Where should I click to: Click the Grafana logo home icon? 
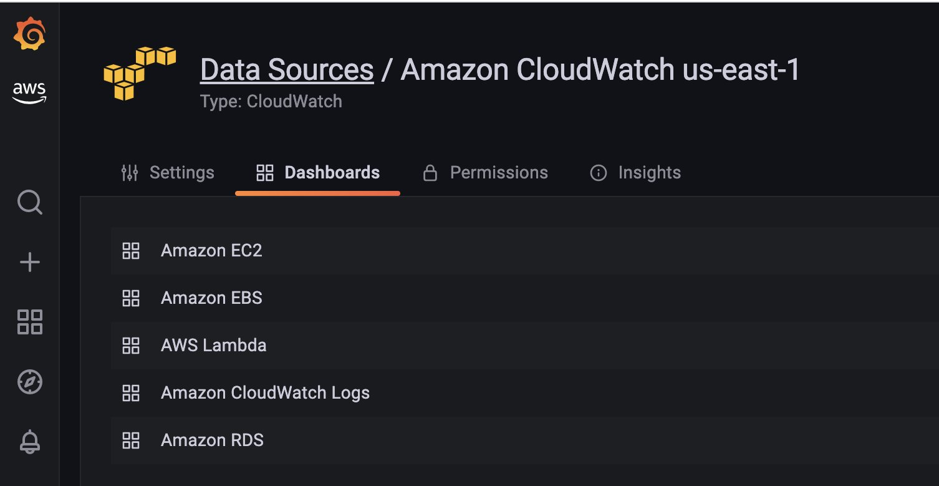pos(29,35)
